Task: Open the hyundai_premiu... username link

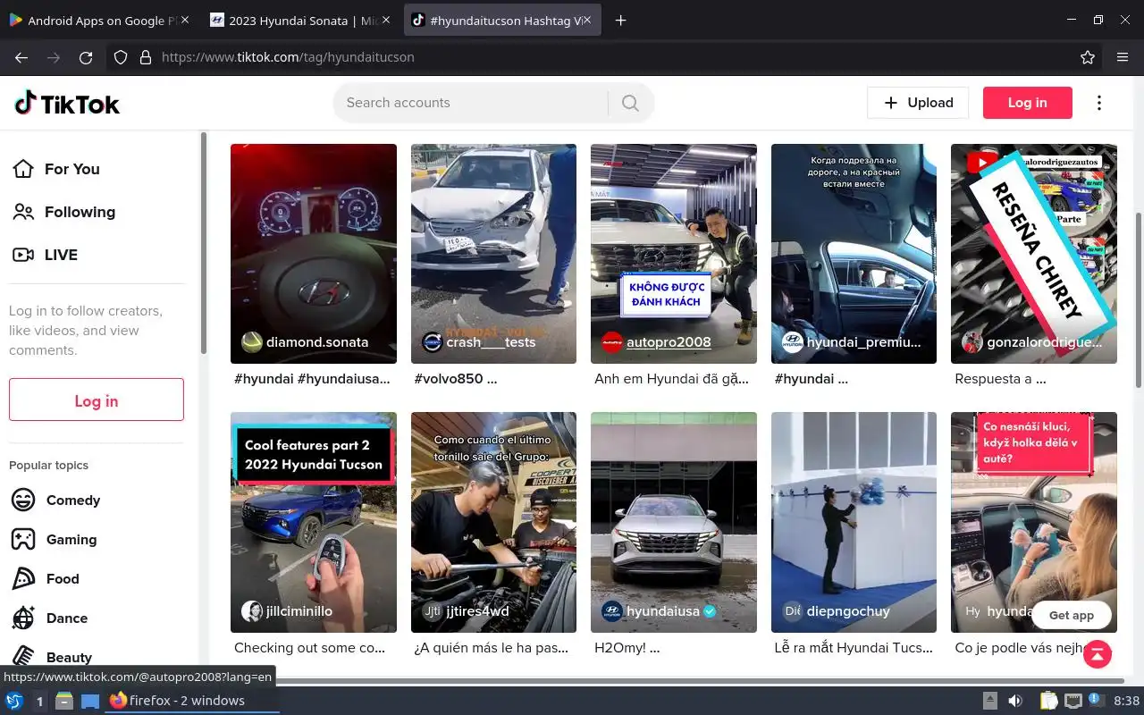Action: [863, 342]
